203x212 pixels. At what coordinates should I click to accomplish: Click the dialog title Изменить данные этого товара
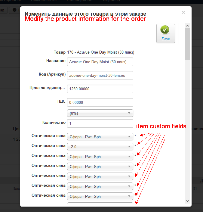tap(85, 14)
